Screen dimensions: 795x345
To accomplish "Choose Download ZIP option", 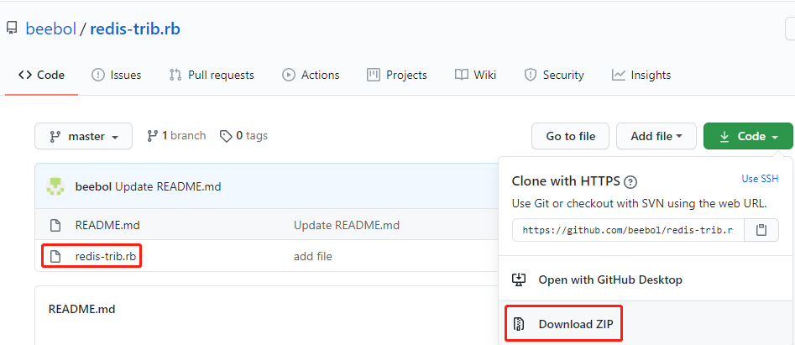I will point(571,324).
